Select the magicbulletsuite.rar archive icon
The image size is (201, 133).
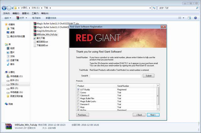click(35, 31)
